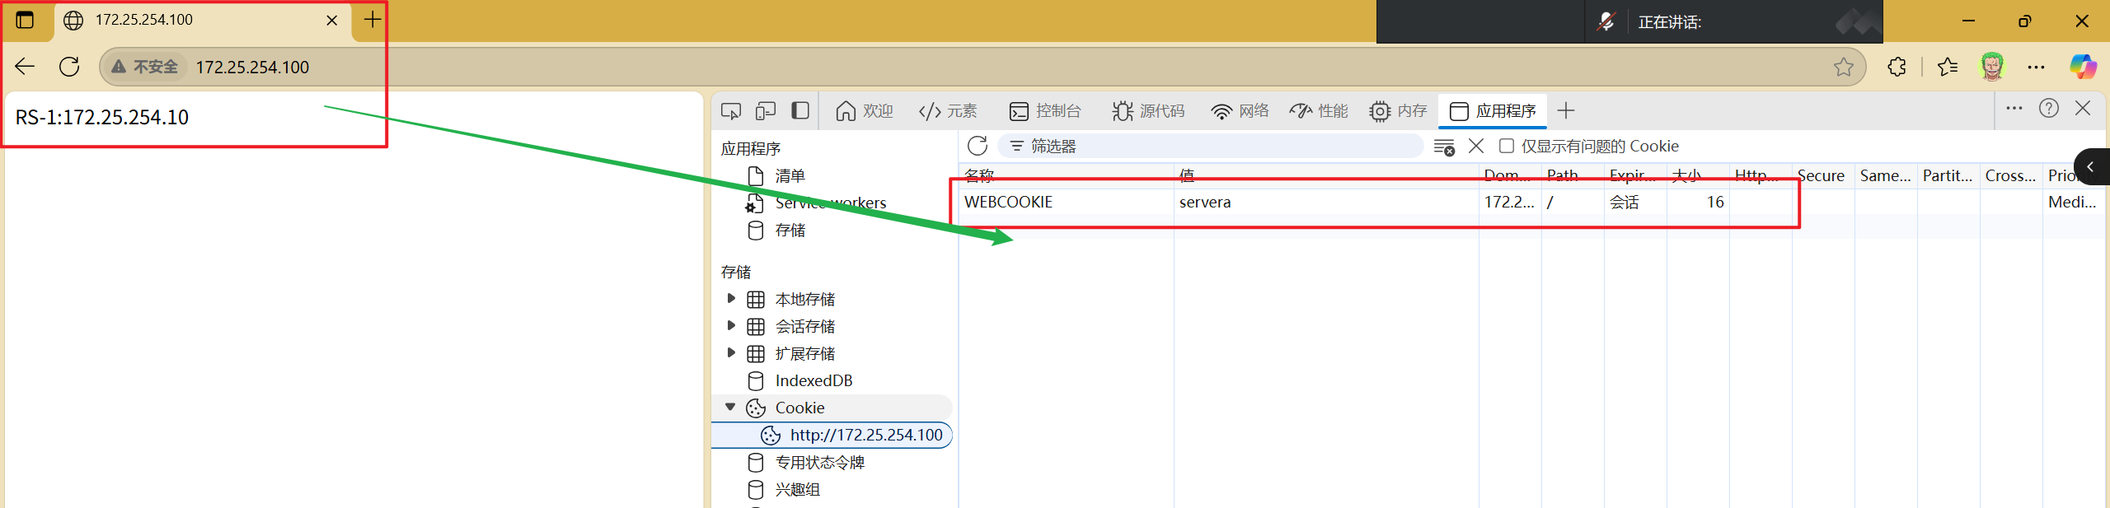Close the DevTools panel
Screen dimensions: 2110x508
(2083, 108)
